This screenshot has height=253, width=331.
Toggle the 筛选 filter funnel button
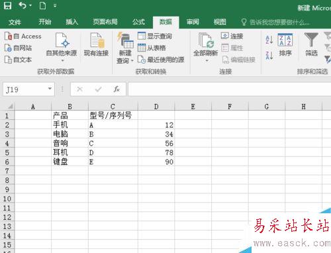311,44
